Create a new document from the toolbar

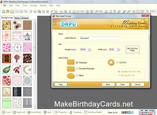(x=3, y=12)
